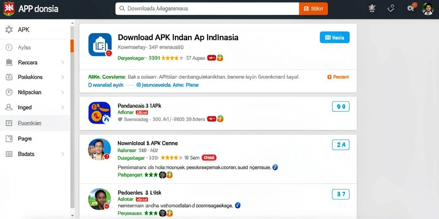
Task: Open the Nownloleat & APK Cenne title
Action: click(147, 143)
